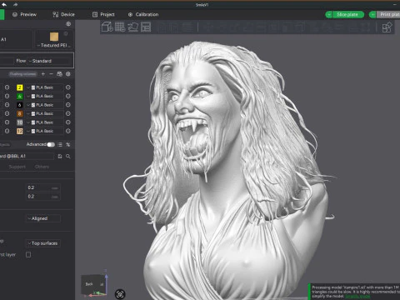Open the Aligned seam dropdown
This screenshot has height=300, width=400.
coord(43,218)
